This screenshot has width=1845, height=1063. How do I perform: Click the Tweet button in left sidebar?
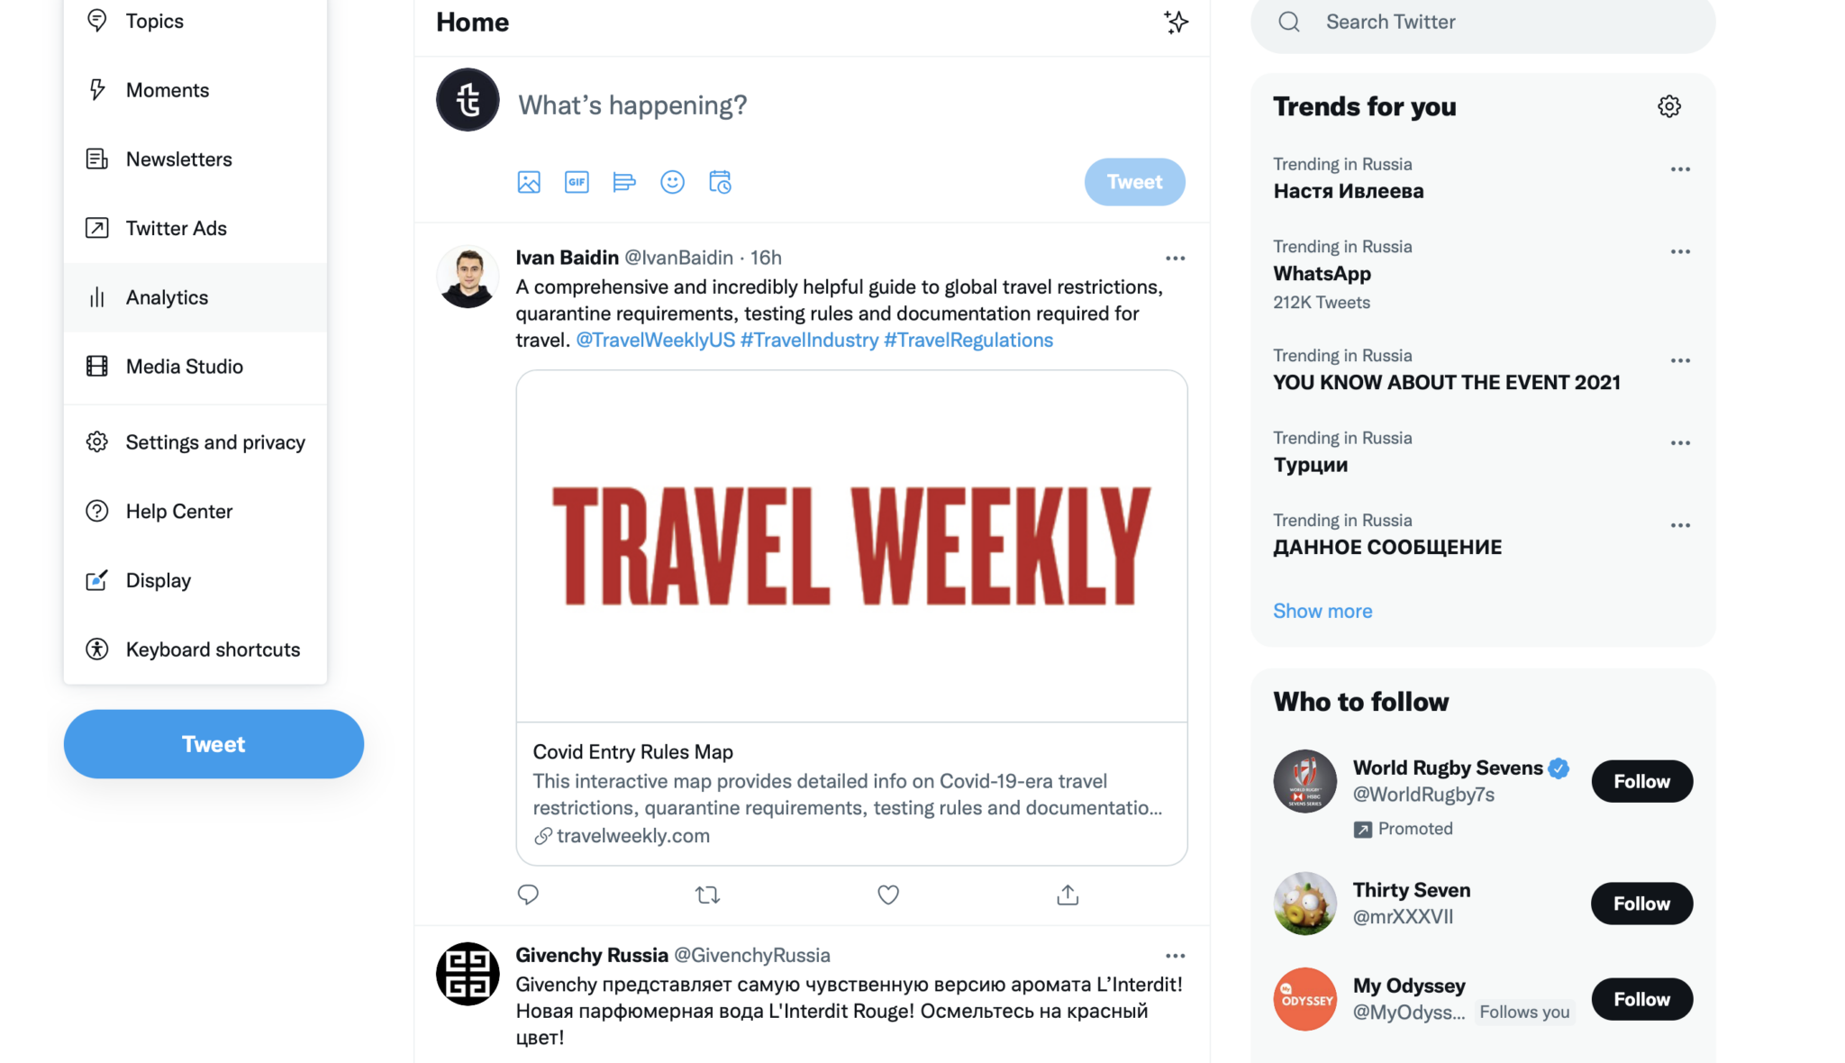[x=213, y=744]
